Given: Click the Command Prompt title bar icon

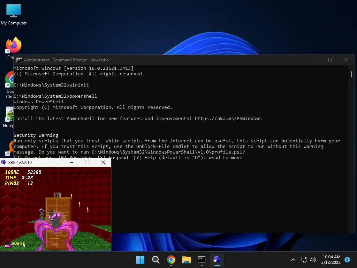Looking at the screenshot, I should [x=19, y=60].
